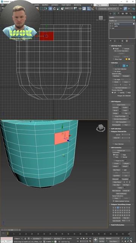
Task: Open the Display command panel tab
Action: [x=127, y=14]
